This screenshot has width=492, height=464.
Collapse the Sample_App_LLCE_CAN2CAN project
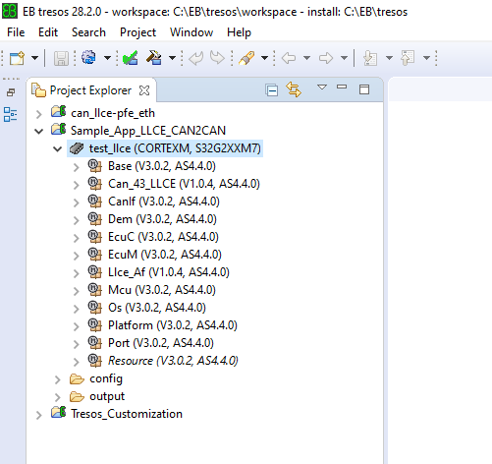39,132
